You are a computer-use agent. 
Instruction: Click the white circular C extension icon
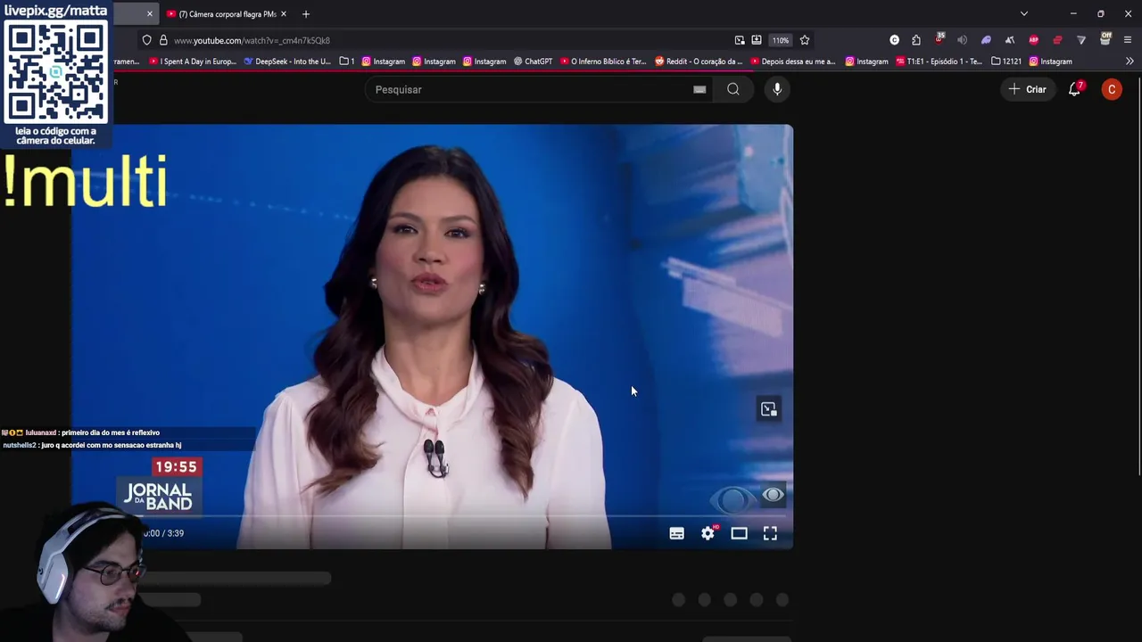tap(895, 40)
